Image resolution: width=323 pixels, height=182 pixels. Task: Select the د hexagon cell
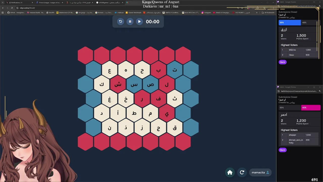pos(102,113)
